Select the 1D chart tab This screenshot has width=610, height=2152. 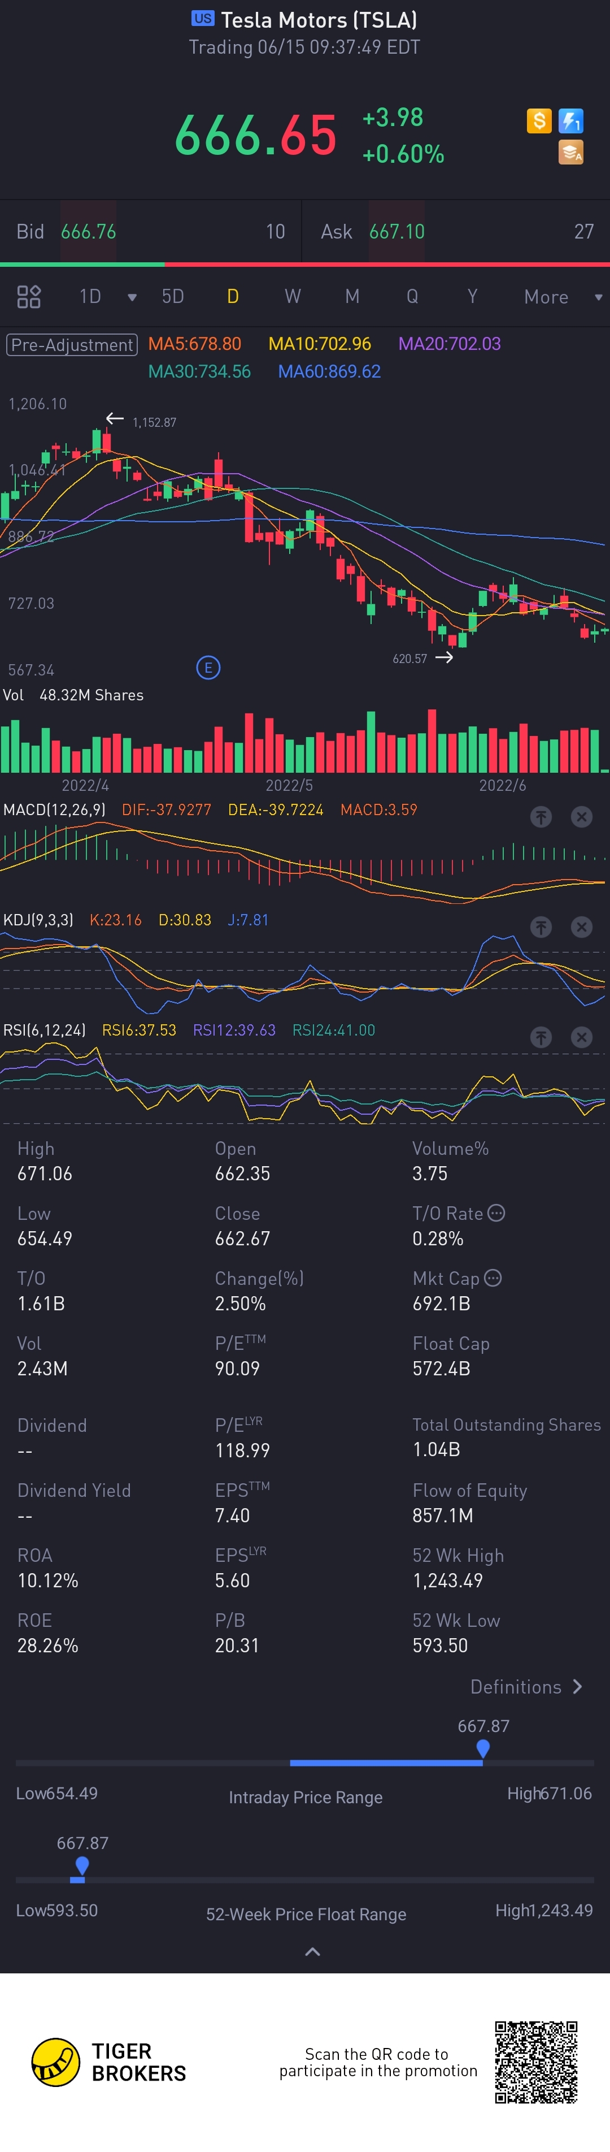(90, 297)
